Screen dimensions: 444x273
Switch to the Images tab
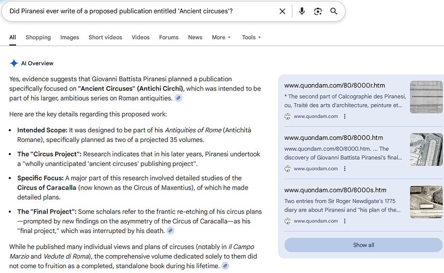[69, 38]
